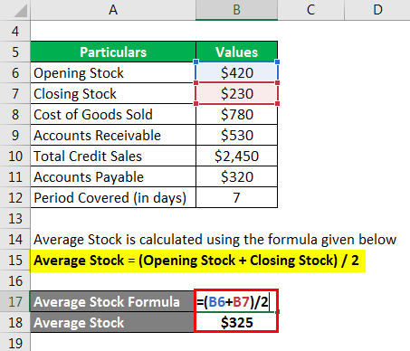Screen dimensions: 410x351
Task: Select row 13 header
Action: [x=15, y=218]
